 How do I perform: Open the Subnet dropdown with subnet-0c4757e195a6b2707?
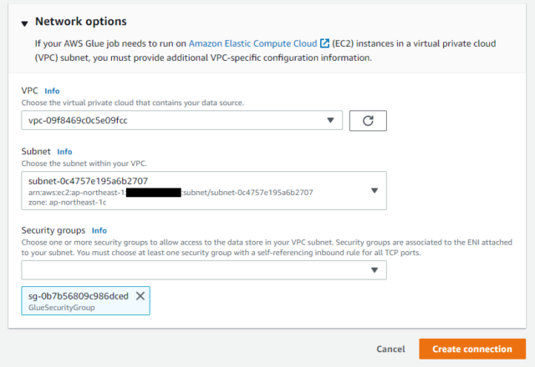[x=204, y=191]
